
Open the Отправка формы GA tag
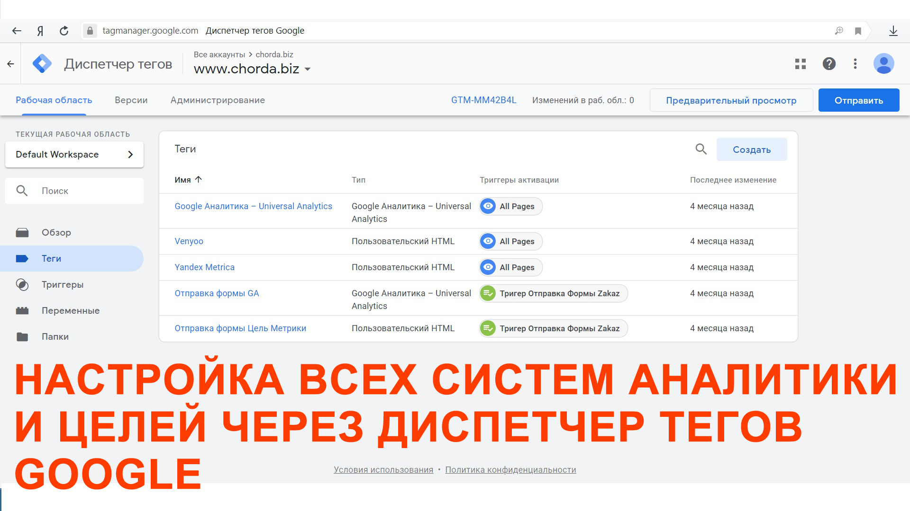(217, 293)
